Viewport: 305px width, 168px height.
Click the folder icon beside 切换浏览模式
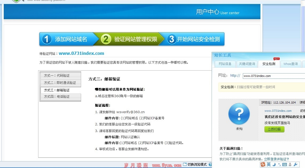click(185, 165)
